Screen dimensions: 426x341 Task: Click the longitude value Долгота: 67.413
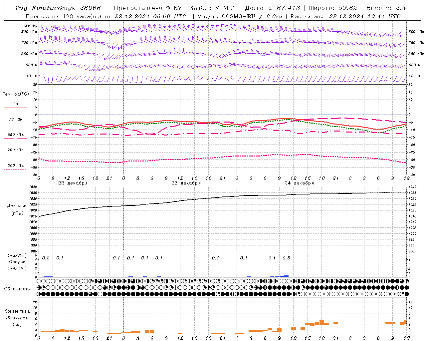[273, 8]
